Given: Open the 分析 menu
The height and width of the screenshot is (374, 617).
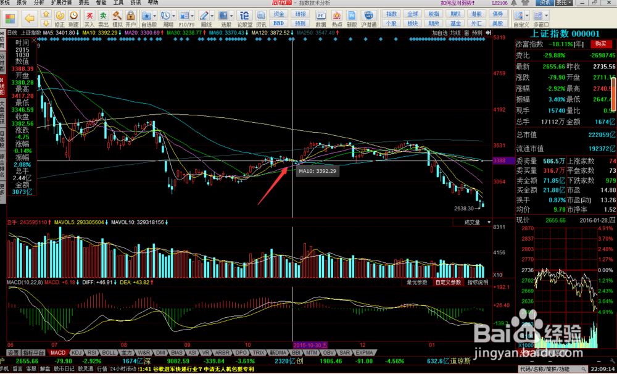Looking at the screenshot, I should pos(39,2).
